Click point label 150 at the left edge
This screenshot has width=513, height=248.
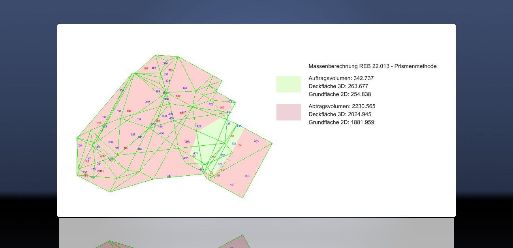(x=80, y=146)
